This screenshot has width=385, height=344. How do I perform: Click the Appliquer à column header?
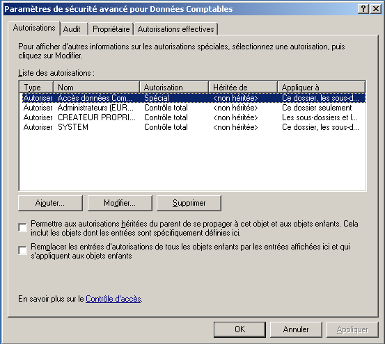(321, 88)
